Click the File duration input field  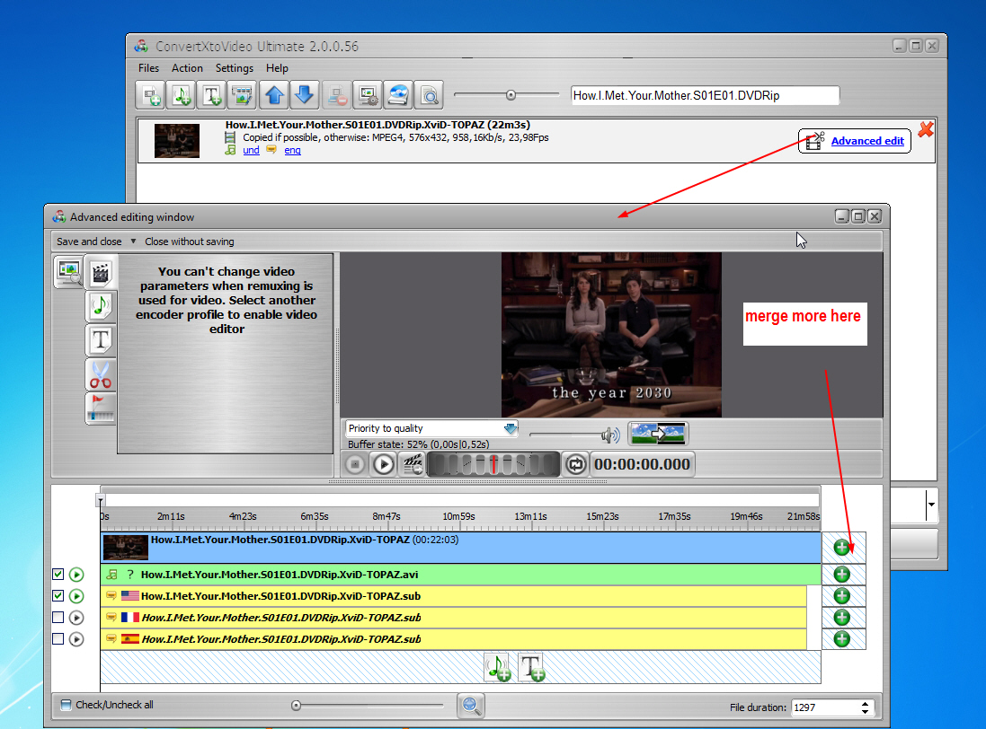[825, 707]
